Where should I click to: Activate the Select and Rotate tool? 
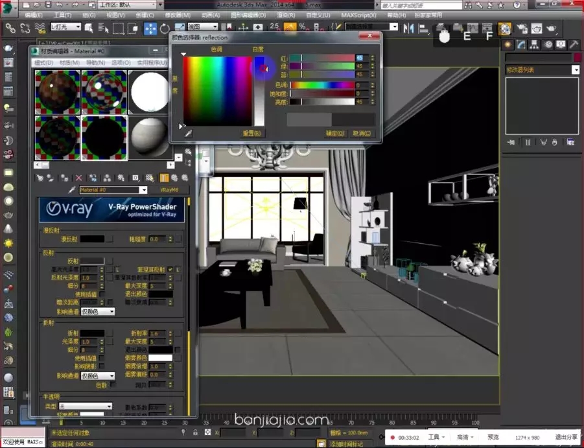click(x=165, y=28)
